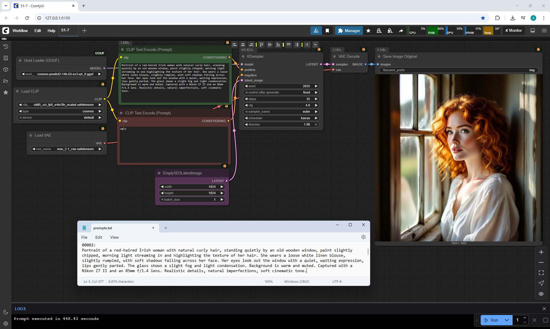Screen dimensions: 550x329
Task: Toggle dark theme moon icon
Action: (x=5, y=312)
